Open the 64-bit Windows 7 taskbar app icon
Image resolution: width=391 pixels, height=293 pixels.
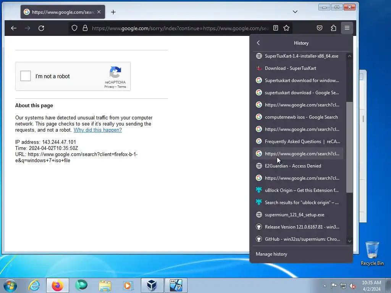click(x=176, y=285)
